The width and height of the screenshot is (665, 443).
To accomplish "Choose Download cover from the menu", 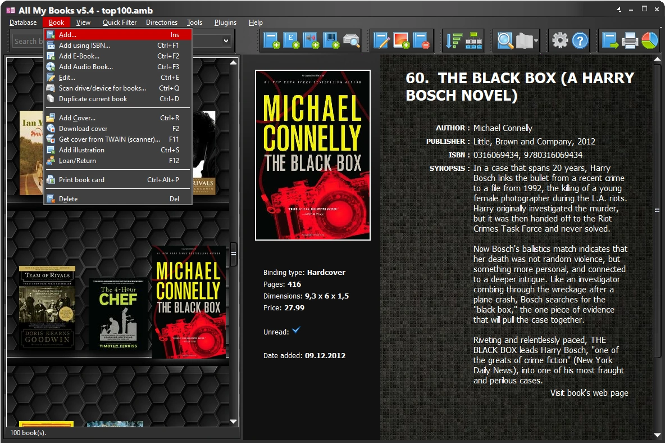I will [x=119, y=129].
